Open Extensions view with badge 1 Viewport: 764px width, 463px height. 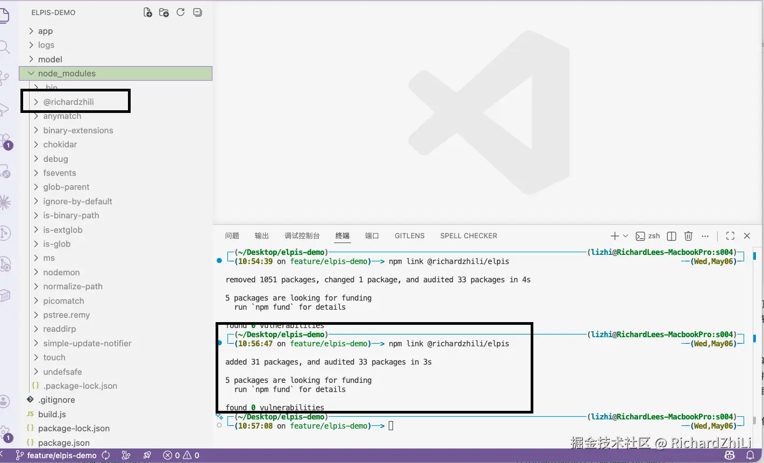tap(4, 141)
